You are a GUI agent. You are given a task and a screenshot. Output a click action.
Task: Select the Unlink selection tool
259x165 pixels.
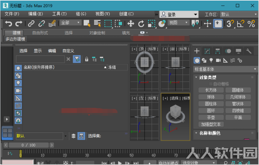click(x=41, y=24)
